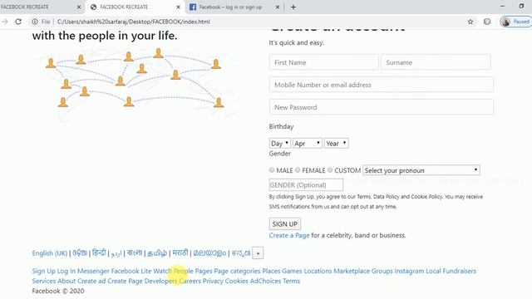Click the site information icon before File
Image resolution: width=532 pixels, height=299 pixels.
(x=35, y=22)
